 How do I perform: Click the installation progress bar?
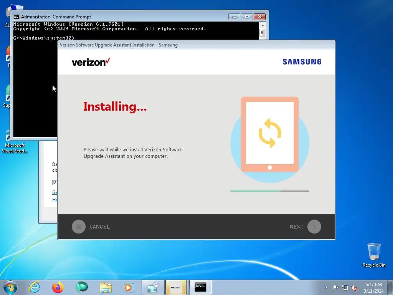tap(270, 191)
